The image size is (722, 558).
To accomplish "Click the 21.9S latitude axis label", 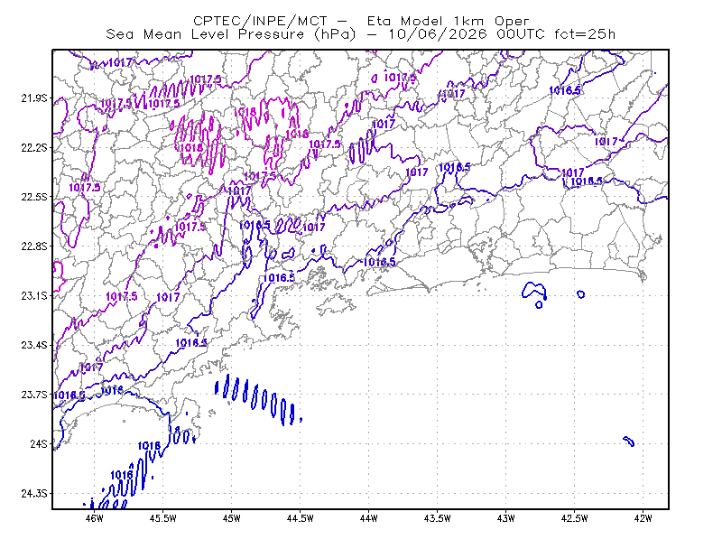I will [34, 98].
